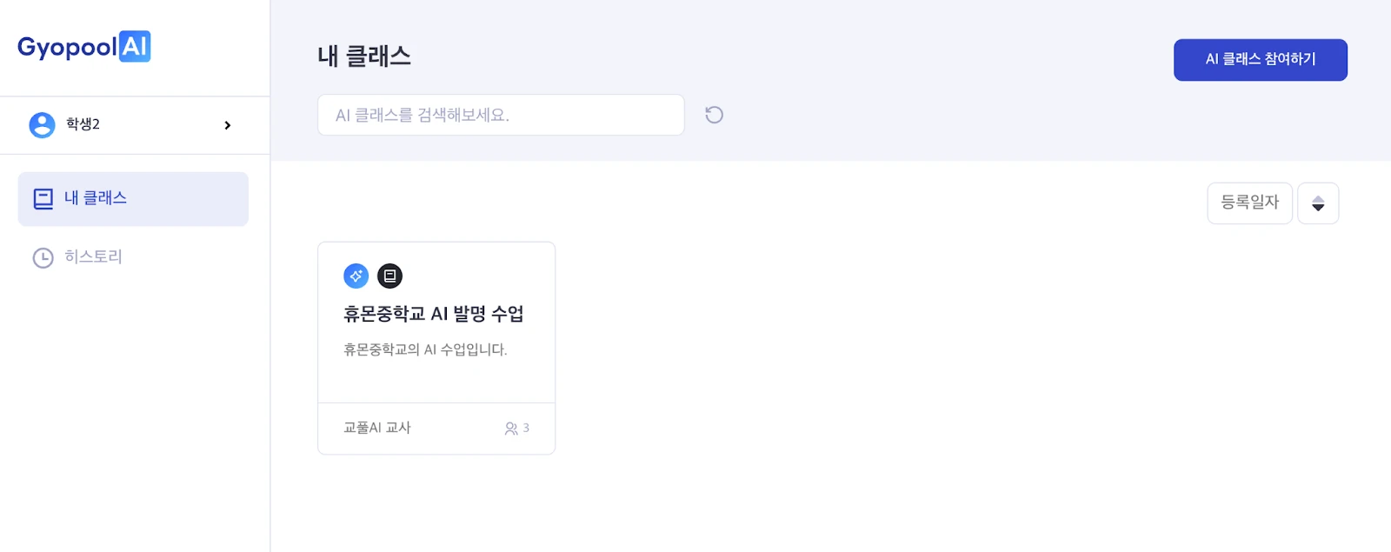Open the 내 클래스 sidebar menu
Image resolution: width=1391 pixels, height=552 pixels.
tap(133, 199)
